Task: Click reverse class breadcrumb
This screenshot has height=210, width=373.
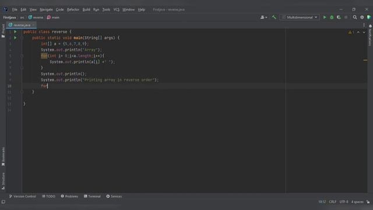Action: [x=36, y=17]
